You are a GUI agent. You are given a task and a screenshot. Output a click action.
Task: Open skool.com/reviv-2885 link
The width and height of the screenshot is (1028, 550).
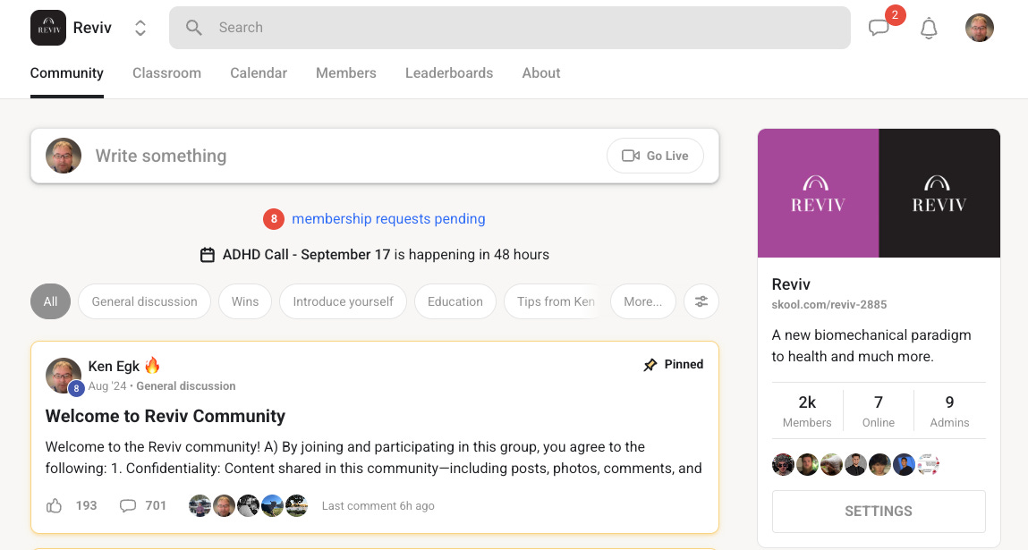tap(828, 305)
